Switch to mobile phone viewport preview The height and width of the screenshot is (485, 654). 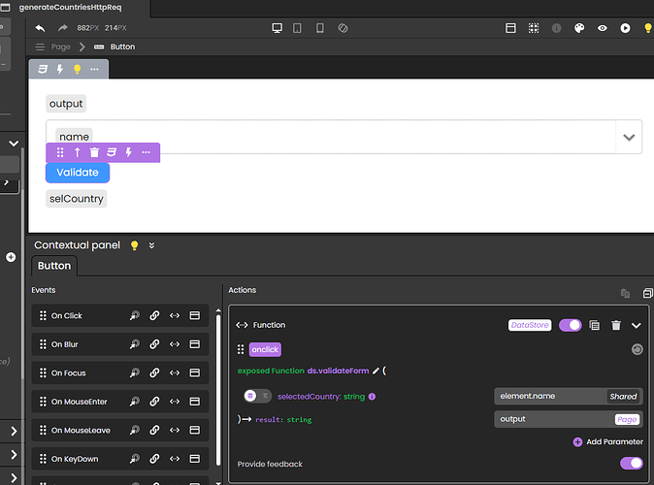(x=320, y=29)
